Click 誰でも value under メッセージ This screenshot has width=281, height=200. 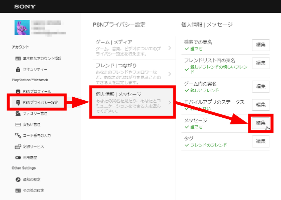pyautogui.click(x=196, y=127)
